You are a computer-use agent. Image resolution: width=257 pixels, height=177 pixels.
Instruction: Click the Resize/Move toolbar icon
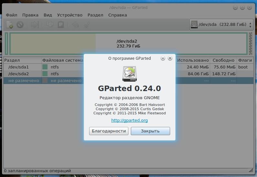(35, 25)
